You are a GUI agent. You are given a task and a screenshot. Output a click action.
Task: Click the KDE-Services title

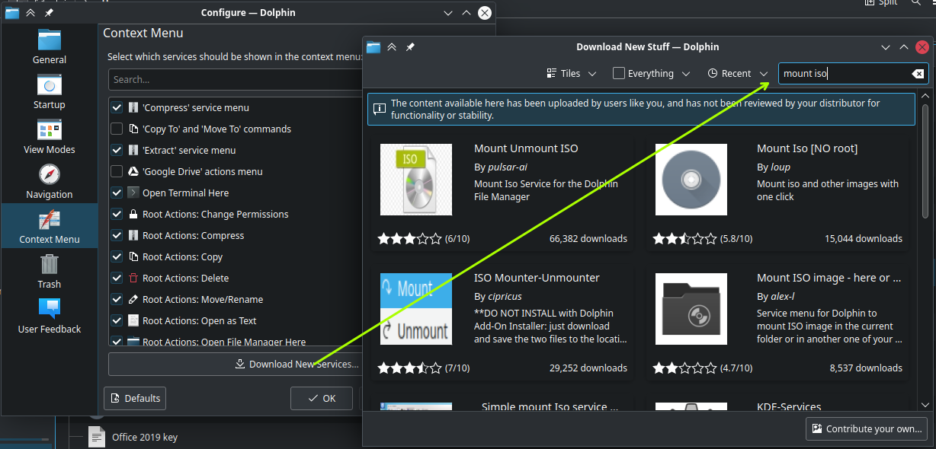[789, 407]
